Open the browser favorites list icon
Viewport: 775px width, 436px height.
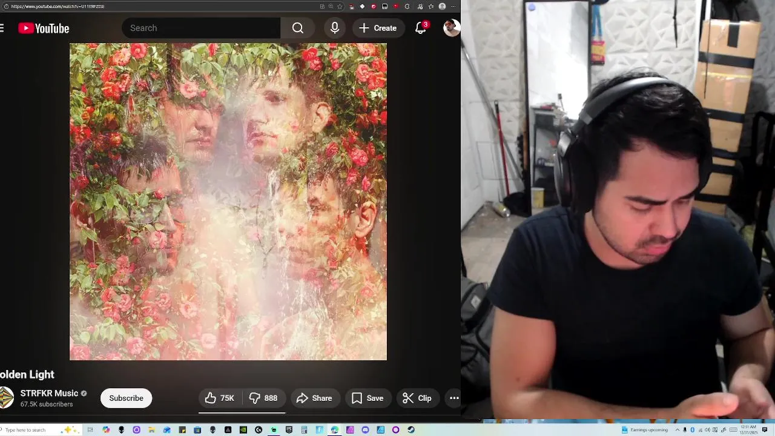click(x=431, y=6)
